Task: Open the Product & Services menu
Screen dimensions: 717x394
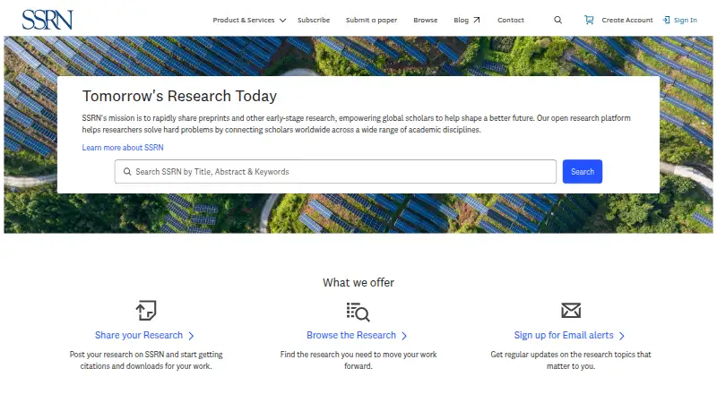Action: pyautogui.click(x=244, y=20)
